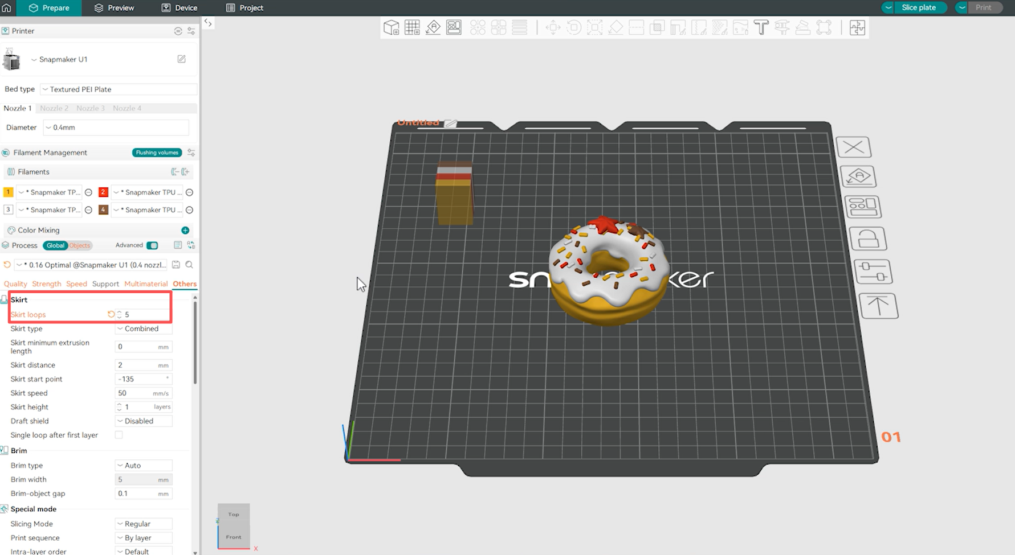This screenshot has width=1015, height=555.
Task: Change the red filament 2 color swatch
Action: point(103,192)
